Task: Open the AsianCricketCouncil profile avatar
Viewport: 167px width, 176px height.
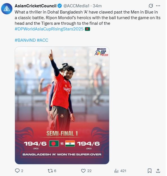Action: [7, 9]
